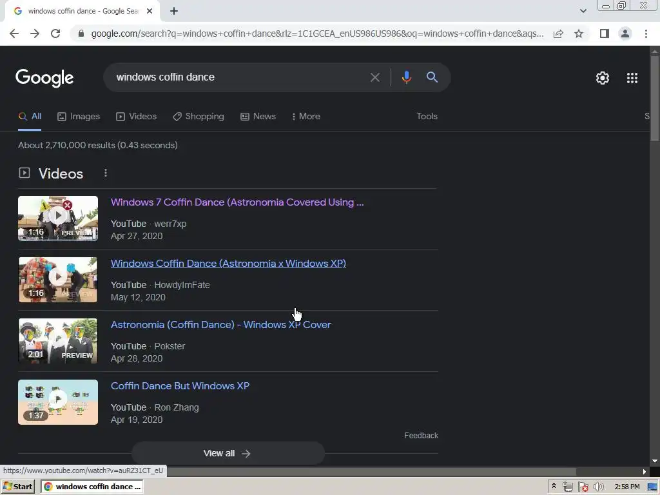Viewport: 660px width, 495px height.
Task: Open the volume speaker tray icon
Action: click(x=598, y=487)
